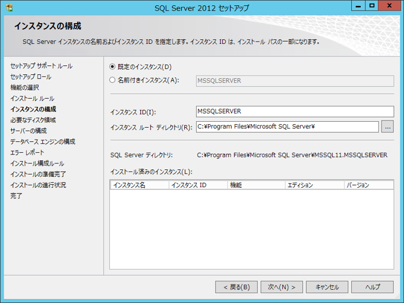The image size is (404, 303).
Task: Click the キャンセル button
Action: point(327,287)
